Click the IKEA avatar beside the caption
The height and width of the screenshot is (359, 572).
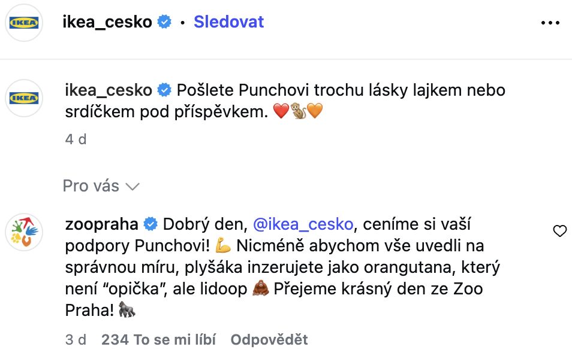pos(24,97)
